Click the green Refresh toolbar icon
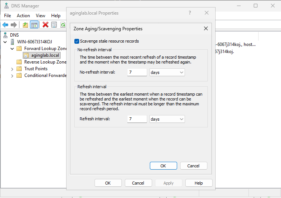Screen dimensions: 281x198 point(63,25)
